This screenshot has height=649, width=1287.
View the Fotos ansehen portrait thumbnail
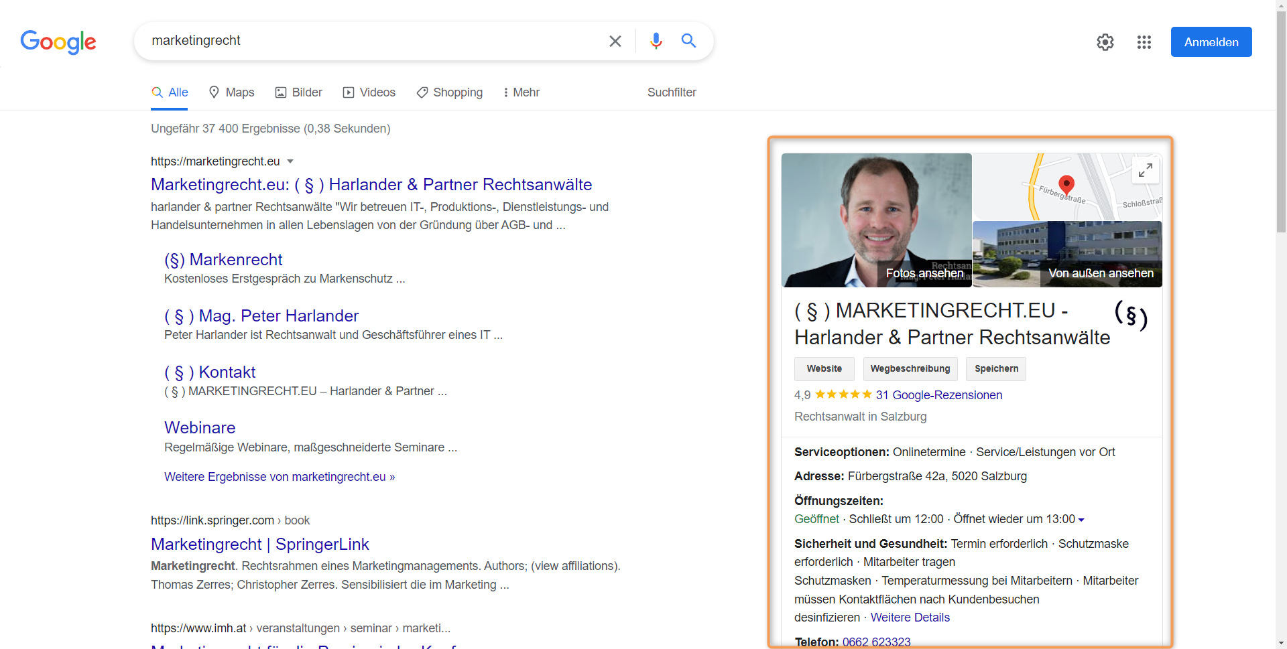(876, 220)
